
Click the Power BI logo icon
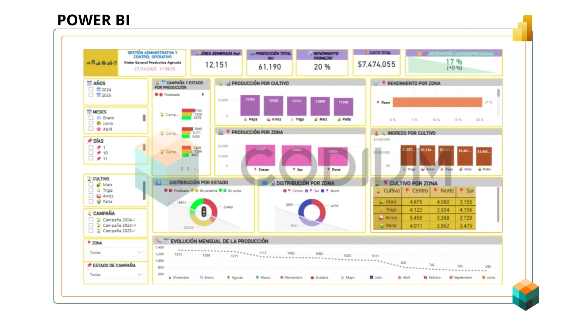(x=522, y=28)
